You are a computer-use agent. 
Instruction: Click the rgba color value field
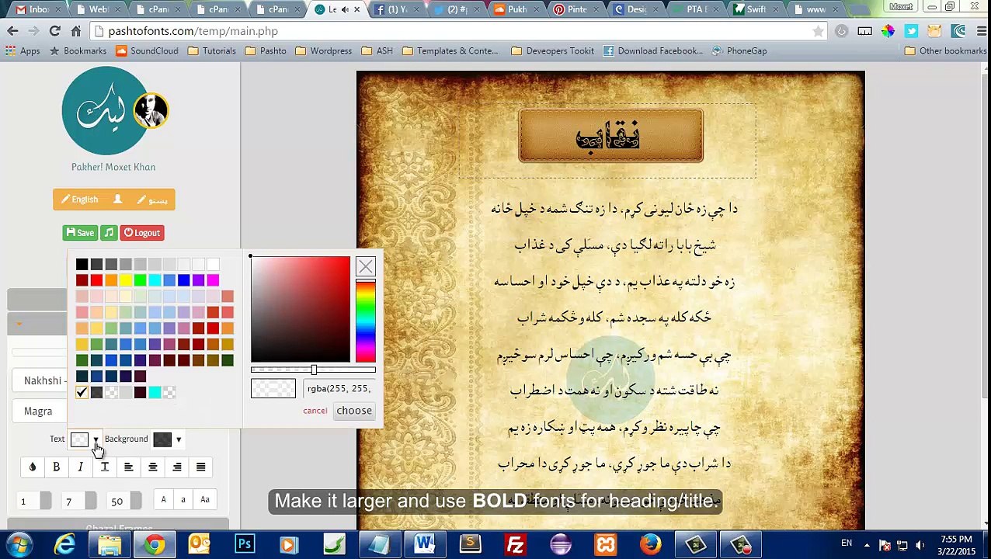340,389
